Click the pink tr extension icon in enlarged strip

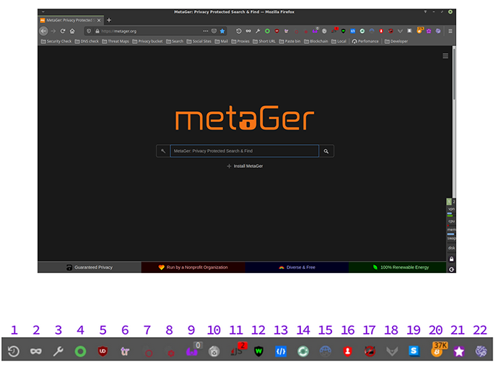tap(125, 352)
